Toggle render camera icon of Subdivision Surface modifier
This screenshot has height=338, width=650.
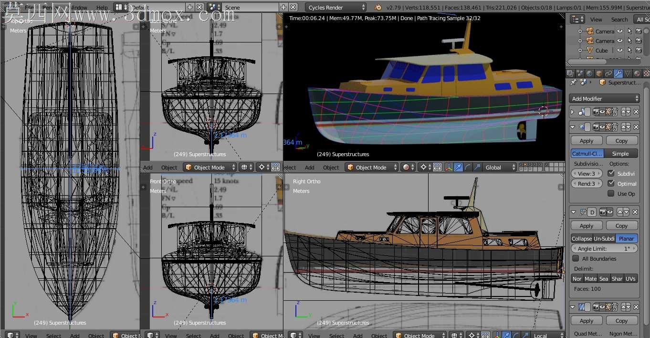pos(596,127)
